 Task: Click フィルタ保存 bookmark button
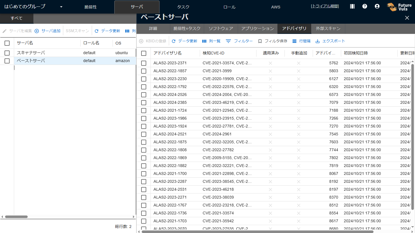(x=273, y=41)
